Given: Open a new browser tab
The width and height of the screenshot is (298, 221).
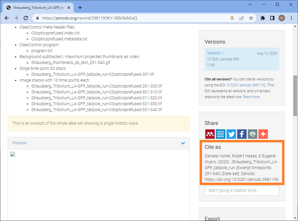Looking at the screenshot, I should click(80, 8).
